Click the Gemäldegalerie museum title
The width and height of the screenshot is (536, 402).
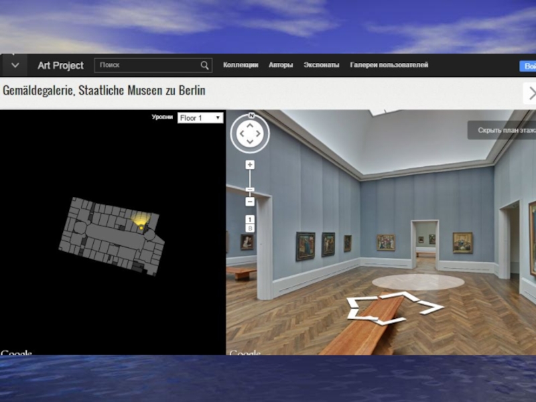(104, 90)
